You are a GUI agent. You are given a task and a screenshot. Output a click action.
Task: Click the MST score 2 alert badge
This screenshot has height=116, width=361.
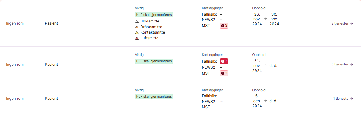[x=224, y=73]
